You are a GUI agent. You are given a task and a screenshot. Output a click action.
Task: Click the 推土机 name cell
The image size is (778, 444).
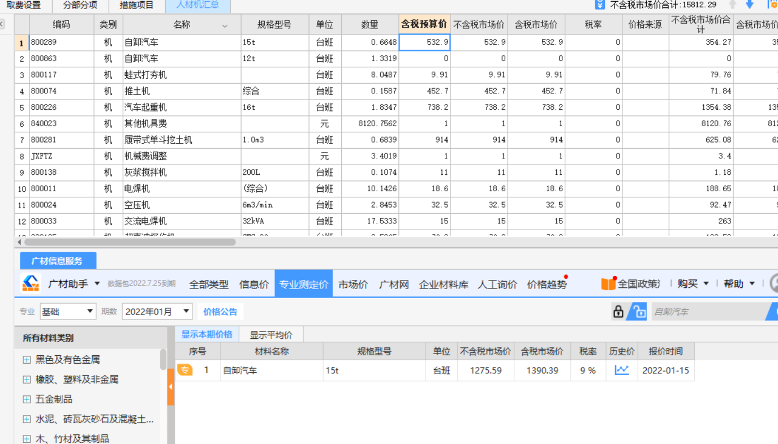click(182, 91)
